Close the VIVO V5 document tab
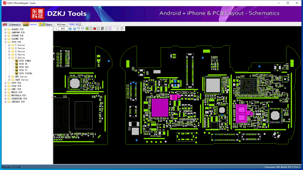 pyautogui.click(x=80, y=24)
